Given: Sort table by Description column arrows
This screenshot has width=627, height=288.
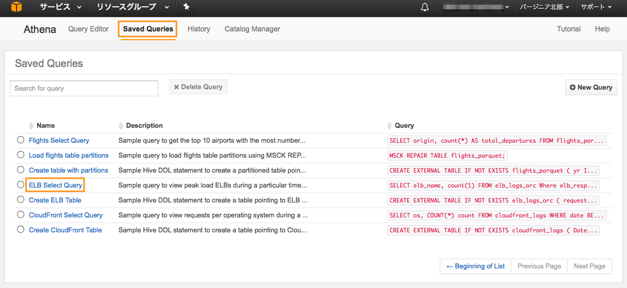Looking at the screenshot, I should (121, 126).
